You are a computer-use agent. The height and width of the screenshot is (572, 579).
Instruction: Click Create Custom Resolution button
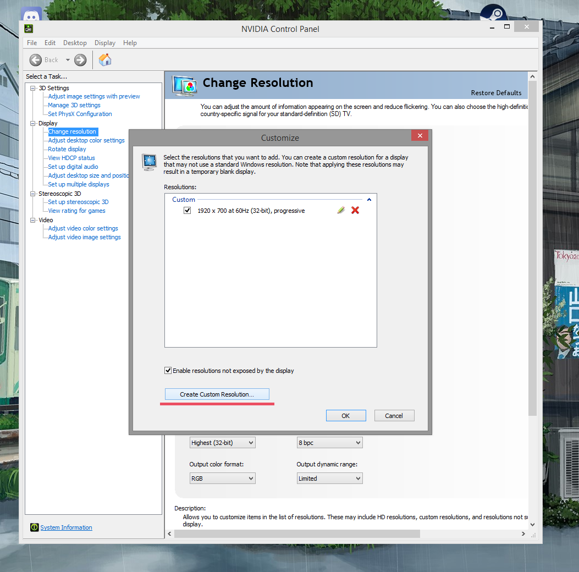(217, 394)
